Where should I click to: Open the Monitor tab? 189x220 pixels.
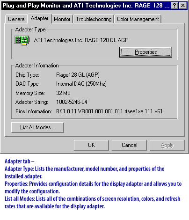[62, 19]
